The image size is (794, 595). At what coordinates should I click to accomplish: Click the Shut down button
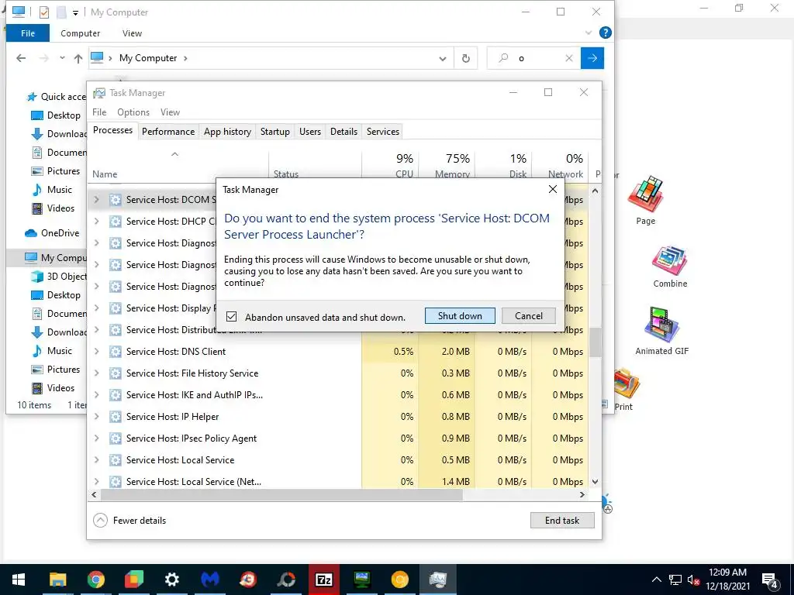(460, 316)
